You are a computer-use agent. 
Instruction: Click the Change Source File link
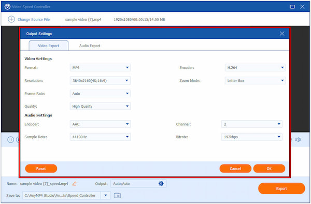(34, 19)
